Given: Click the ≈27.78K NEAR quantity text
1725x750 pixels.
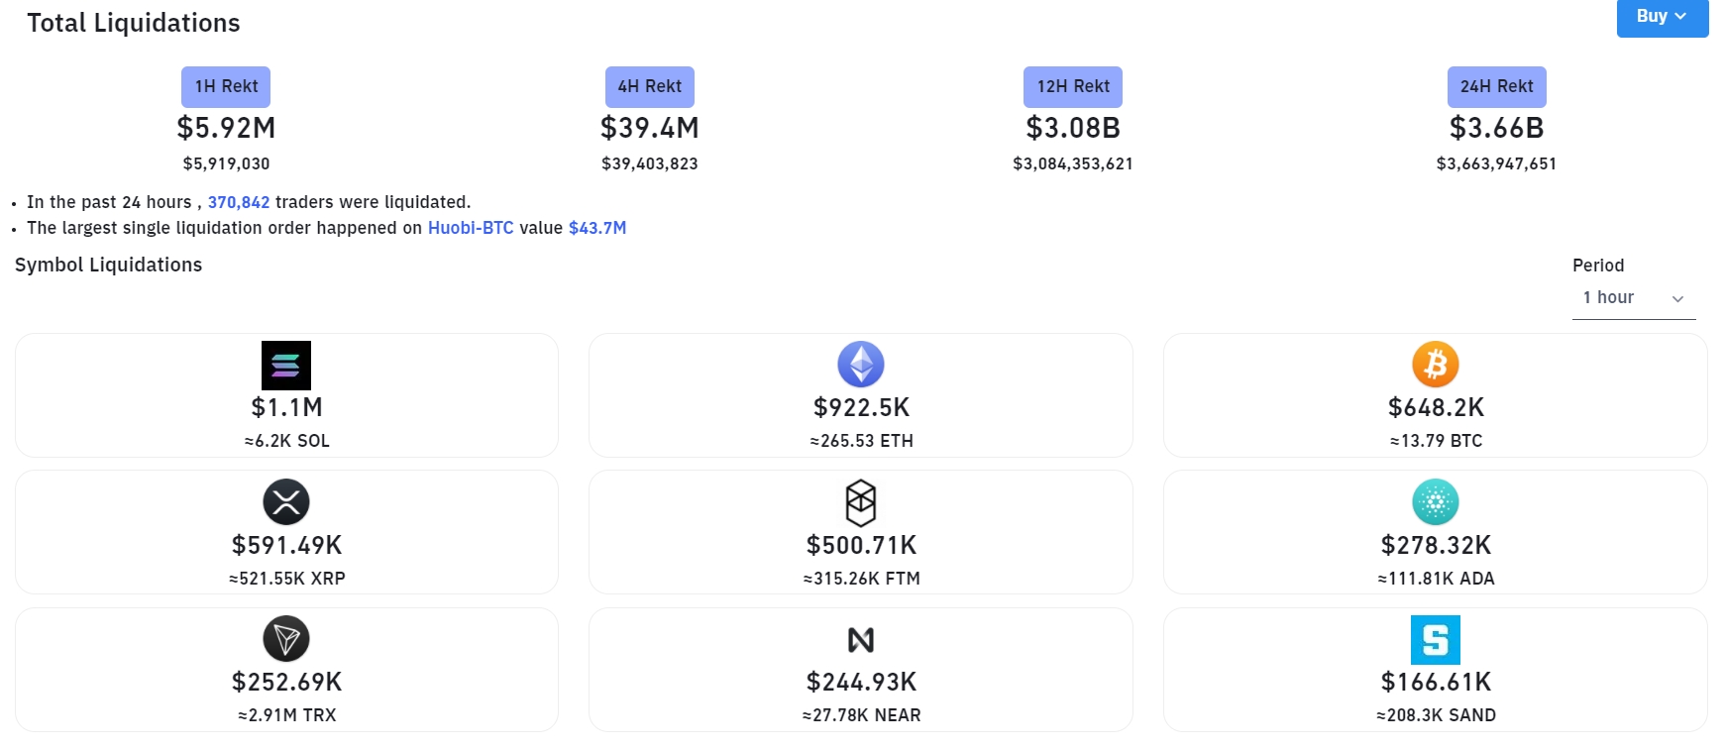Looking at the screenshot, I should coord(861,715).
